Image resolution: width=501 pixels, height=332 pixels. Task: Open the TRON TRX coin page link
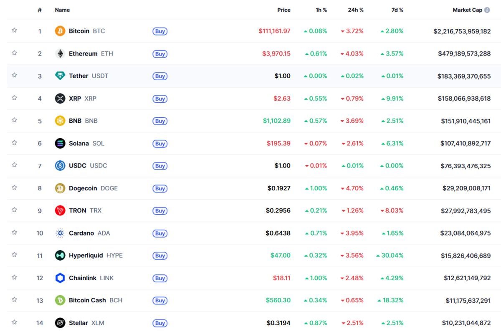(x=78, y=210)
